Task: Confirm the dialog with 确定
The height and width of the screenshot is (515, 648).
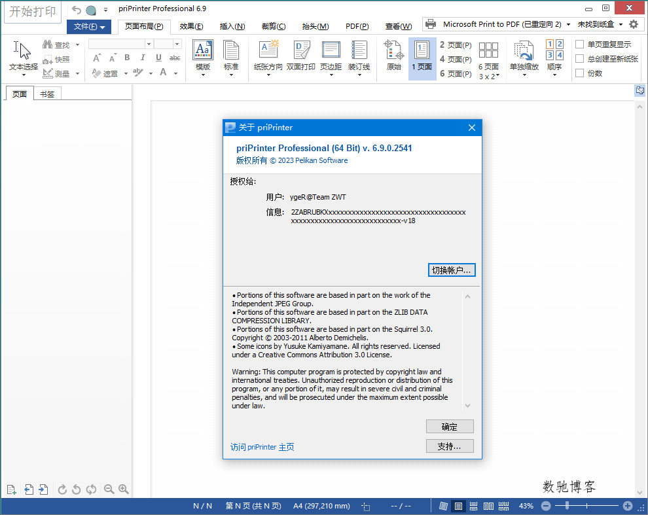Action: click(x=450, y=427)
